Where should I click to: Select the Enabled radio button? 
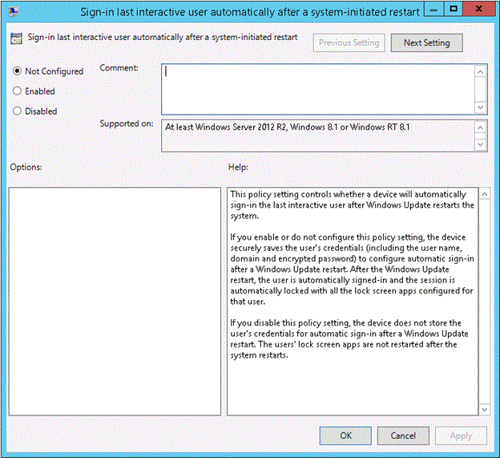coord(17,91)
